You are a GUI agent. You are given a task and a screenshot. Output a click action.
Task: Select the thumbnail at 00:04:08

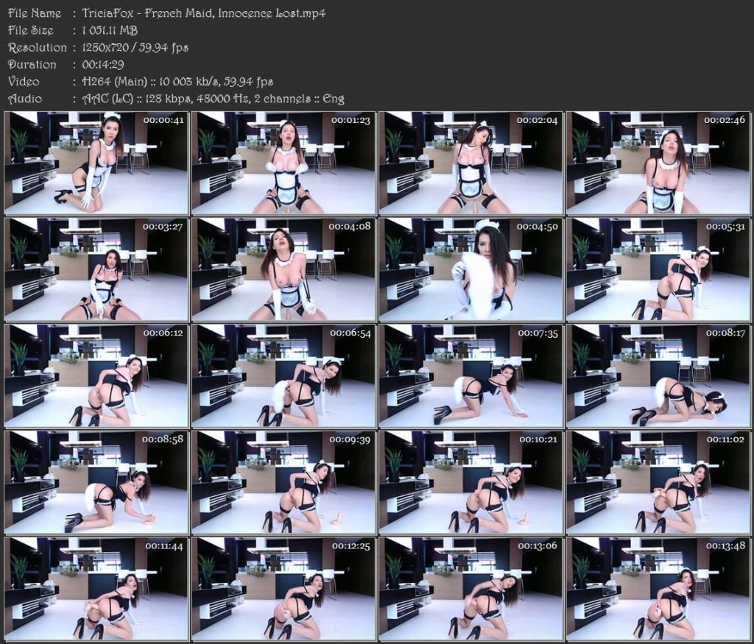[x=284, y=269]
